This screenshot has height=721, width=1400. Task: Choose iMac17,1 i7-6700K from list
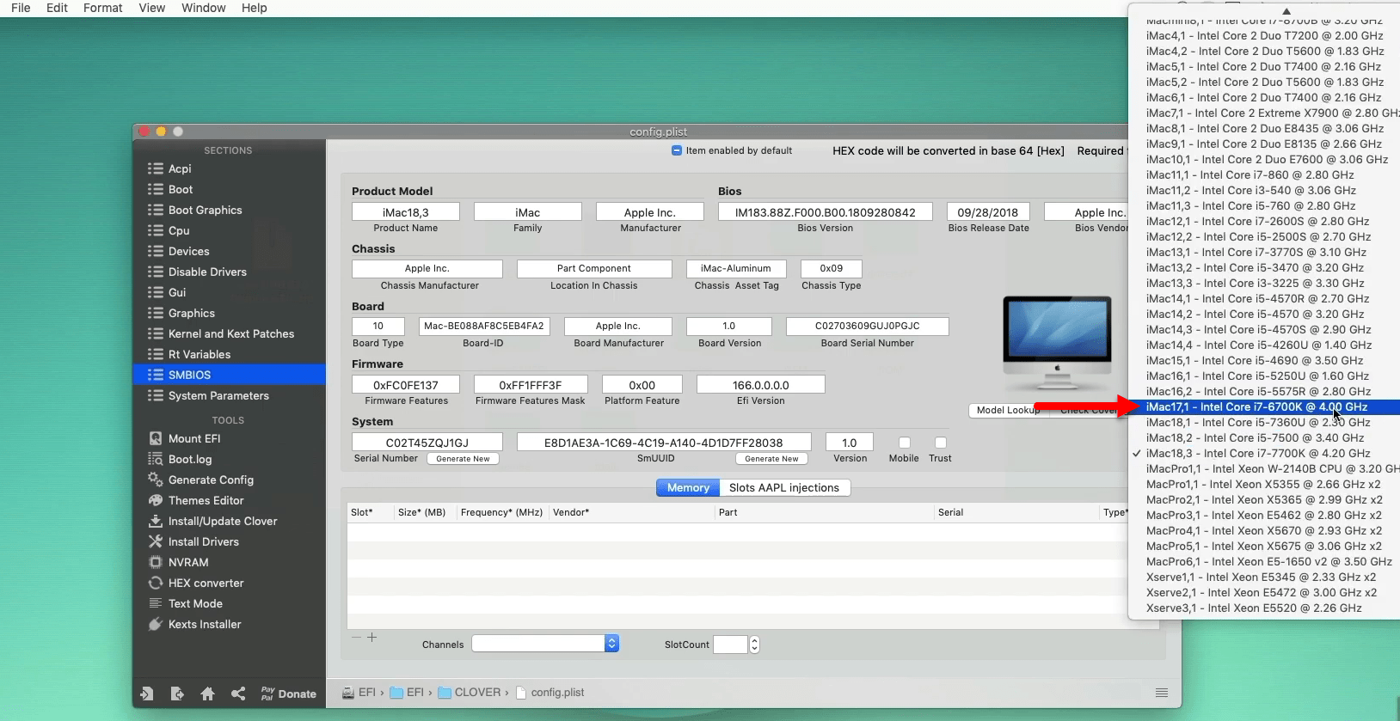pos(1264,406)
